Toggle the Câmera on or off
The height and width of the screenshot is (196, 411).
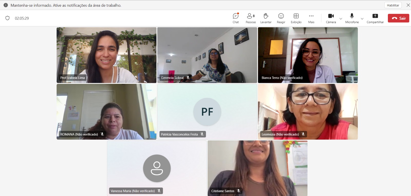tap(331, 18)
